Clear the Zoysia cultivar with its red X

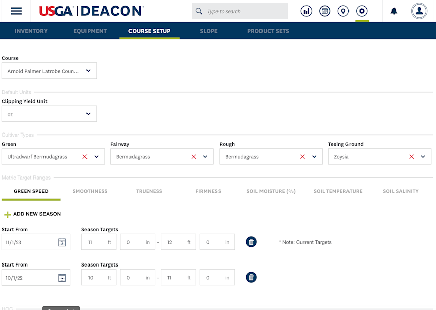point(411,157)
